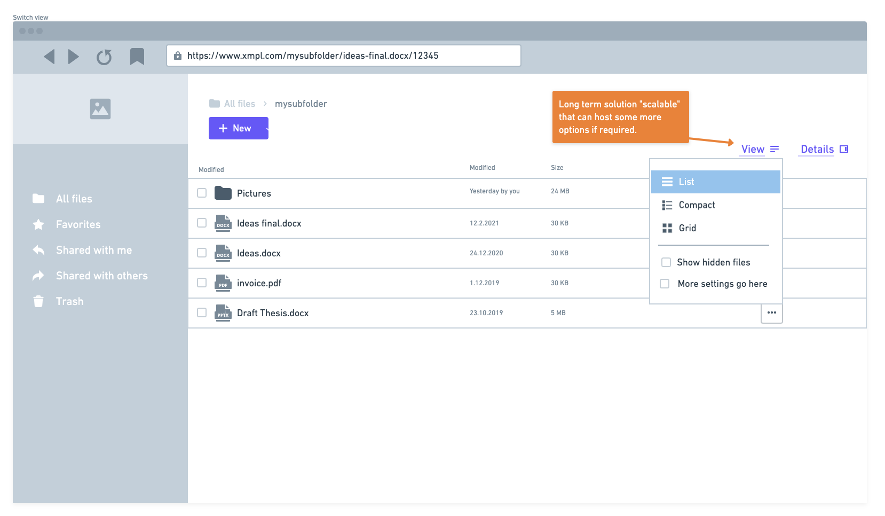This screenshot has width=885, height=516.
Task: Click the Pictures folder icon
Action: 223,193
